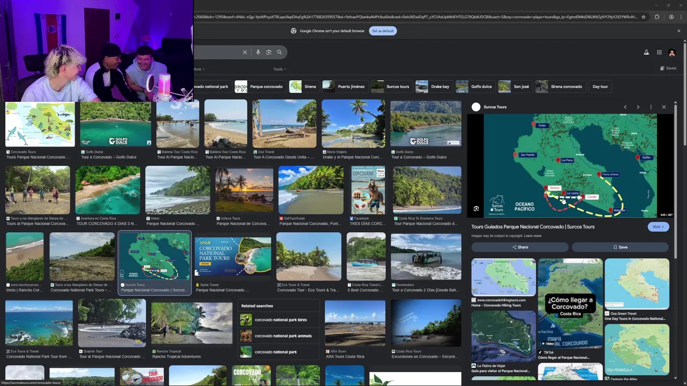
Task: Open the Chrome extensions puzzle icon
Action: (x=657, y=17)
